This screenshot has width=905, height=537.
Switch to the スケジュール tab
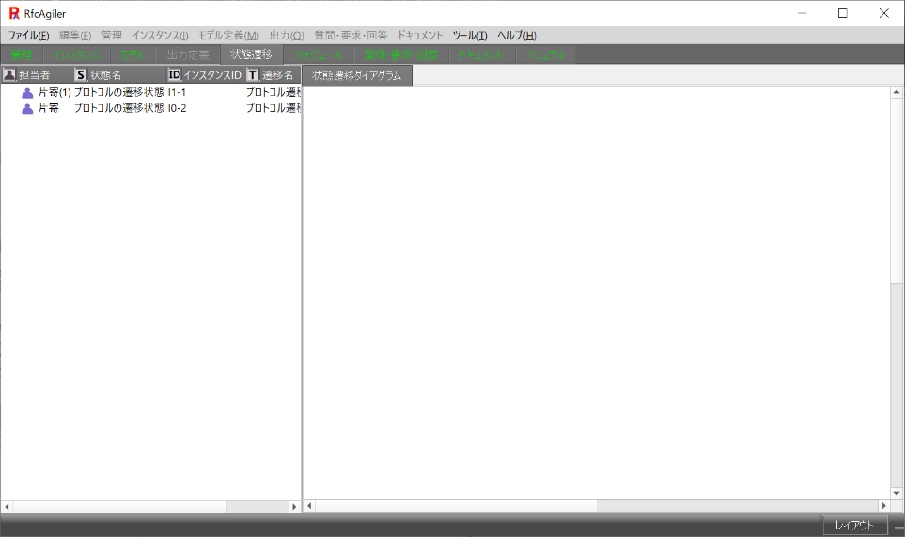click(319, 55)
